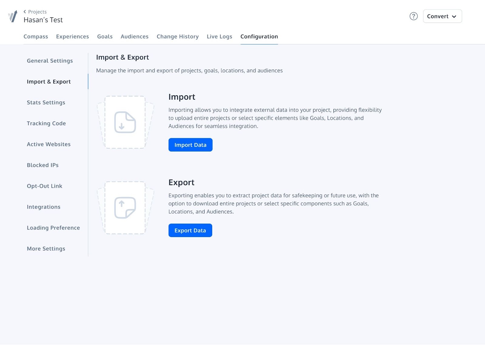The image size is (485, 363).
Task: Click the Export file upload icon
Action: 125,208
